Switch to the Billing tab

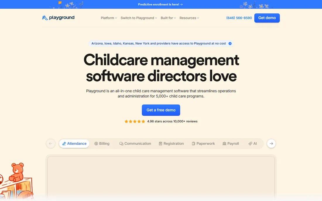[x=102, y=144]
